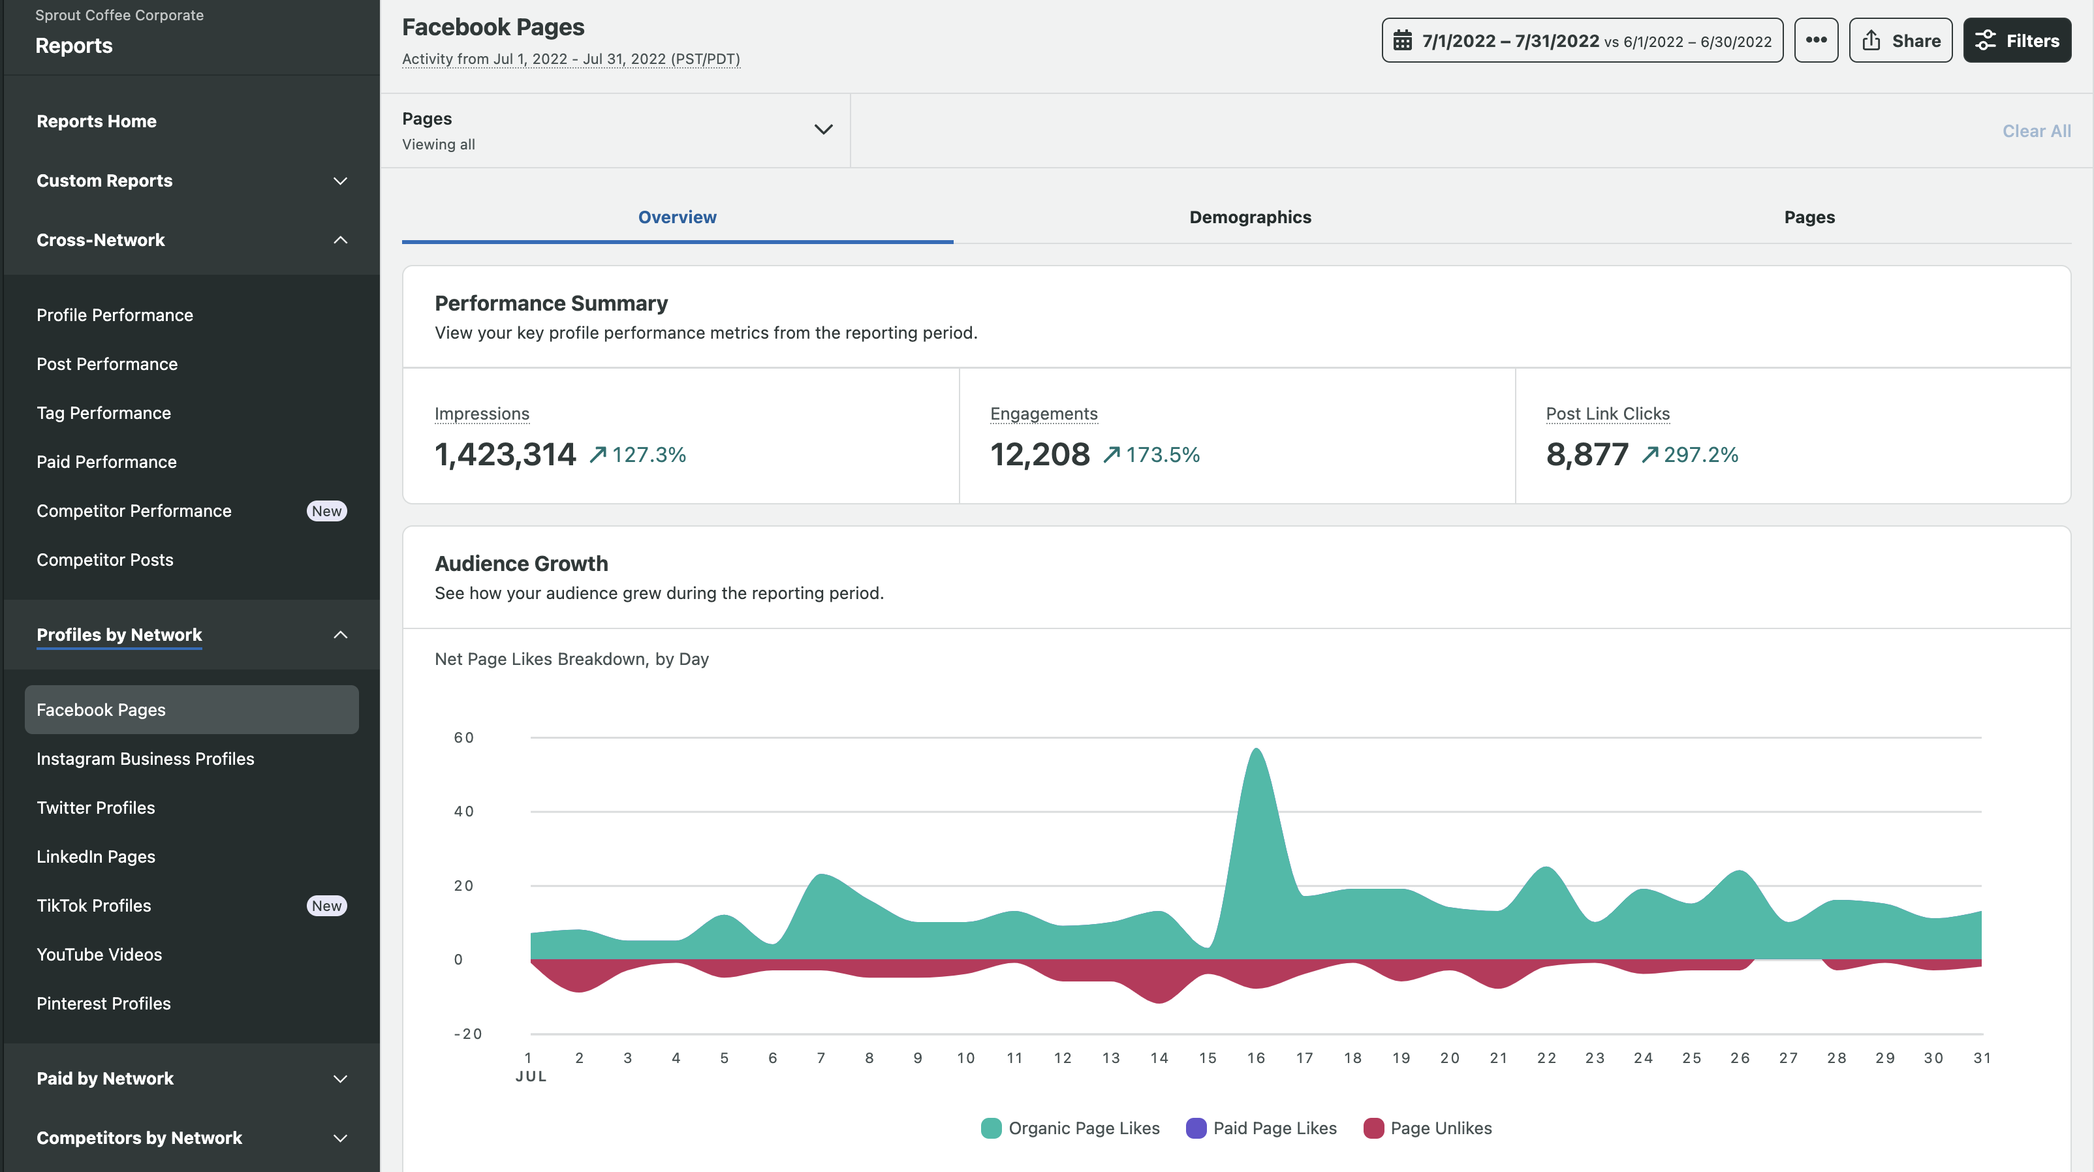Expand the Custom Reports section

(341, 180)
